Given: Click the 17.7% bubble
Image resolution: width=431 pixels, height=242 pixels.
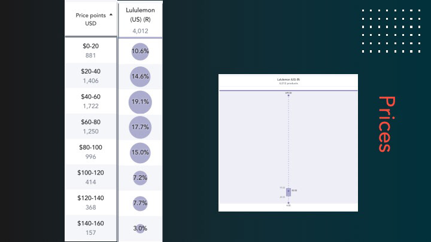Looking at the screenshot, I should coord(140,127).
